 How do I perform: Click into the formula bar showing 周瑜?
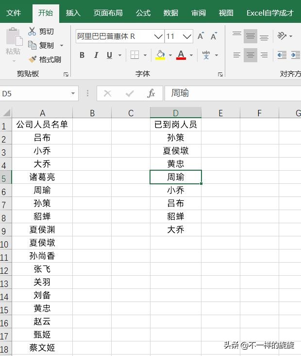(x=233, y=93)
